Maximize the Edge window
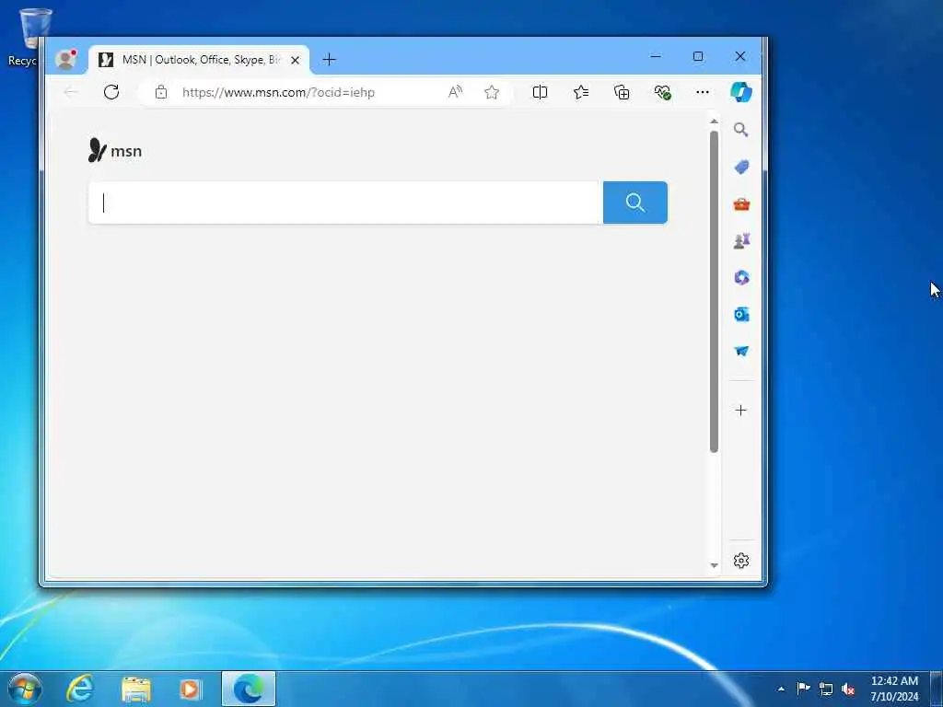The height and width of the screenshot is (707, 943). coord(698,56)
